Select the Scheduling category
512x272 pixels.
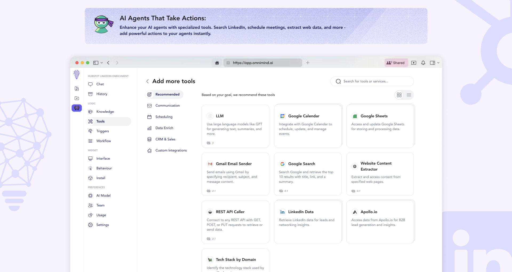click(160, 117)
